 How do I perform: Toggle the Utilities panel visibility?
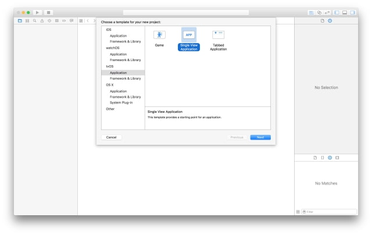click(x=352, y=12)
